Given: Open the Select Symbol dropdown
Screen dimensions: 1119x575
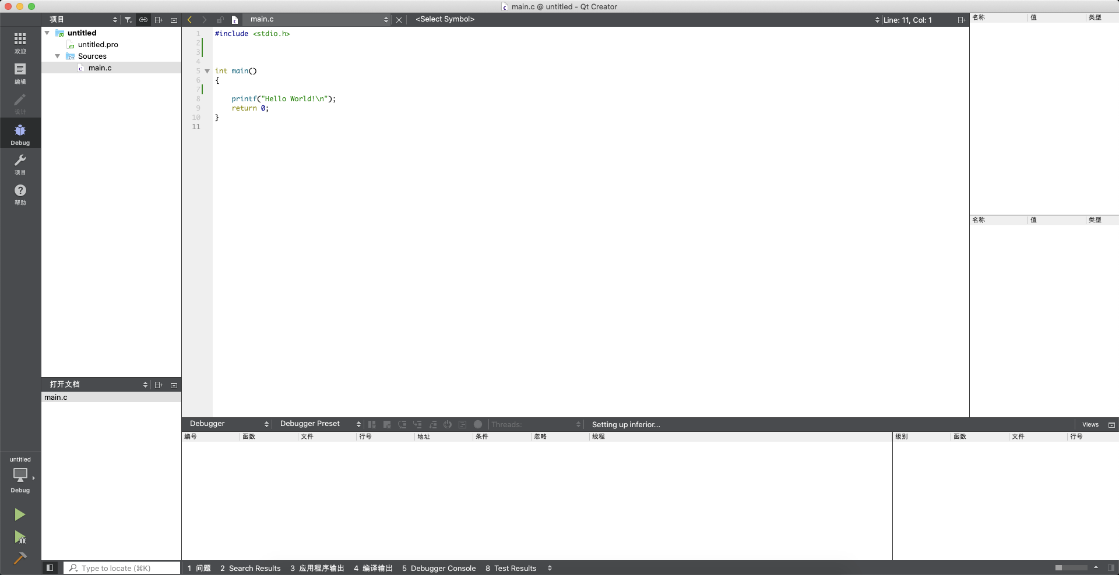Looking at the screenshot, I should (x=644, y=20).
